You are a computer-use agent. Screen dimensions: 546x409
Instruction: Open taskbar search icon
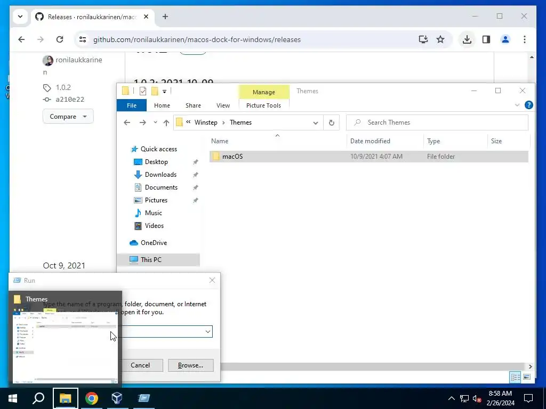[x=38, y=398]
